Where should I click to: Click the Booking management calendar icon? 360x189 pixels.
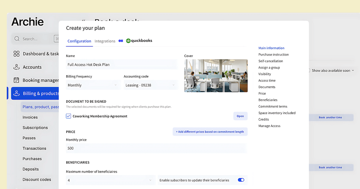pos(16,80)
